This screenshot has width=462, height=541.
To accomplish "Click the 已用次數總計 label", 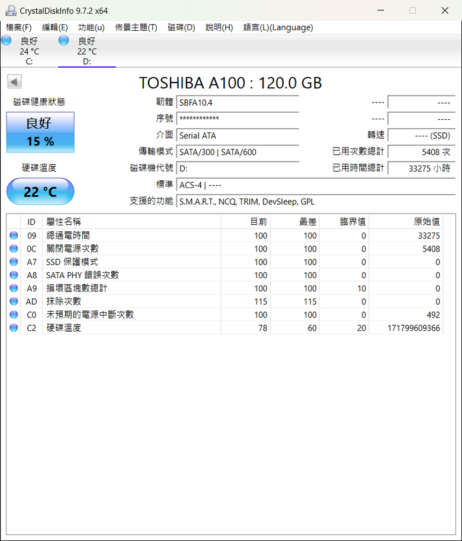I will point(358,151).
